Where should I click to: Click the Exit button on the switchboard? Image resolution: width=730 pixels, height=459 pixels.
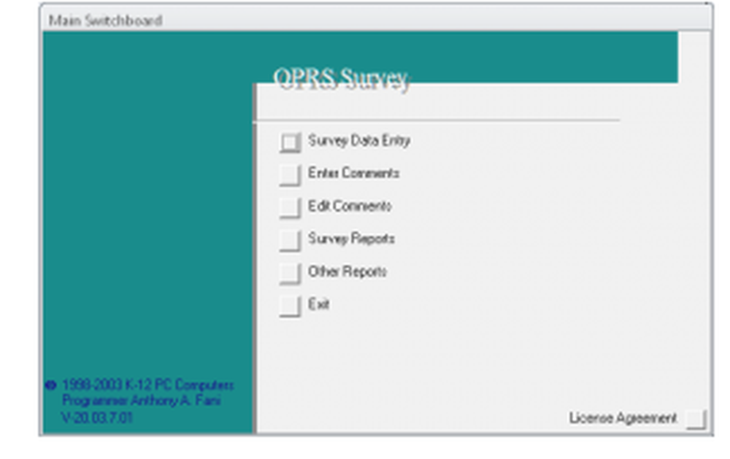[290, 306]
